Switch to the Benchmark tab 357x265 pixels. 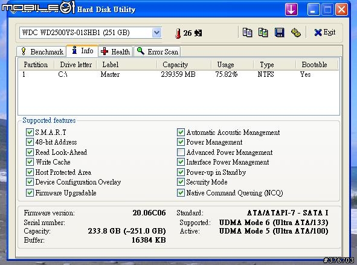coord(42,52)
